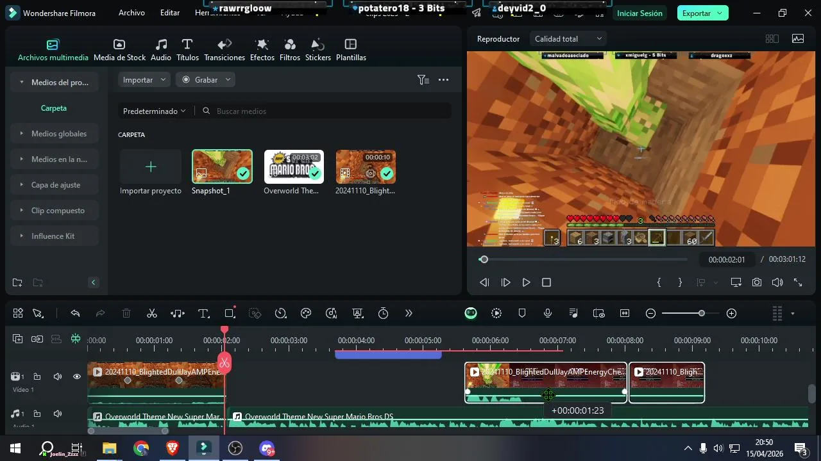Select the Overworld Theme audio thumbnail

click(x=294, y=166)
